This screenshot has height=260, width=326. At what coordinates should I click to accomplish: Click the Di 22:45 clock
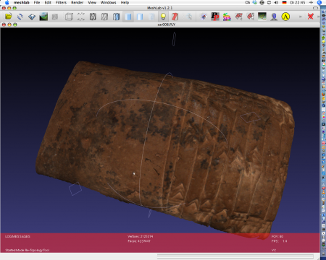tap(298, 2)
